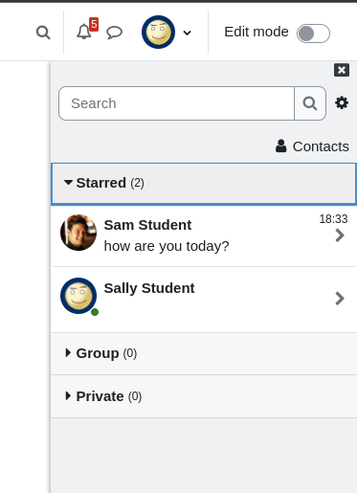Close the messaging drawer

tap(342, 70)
